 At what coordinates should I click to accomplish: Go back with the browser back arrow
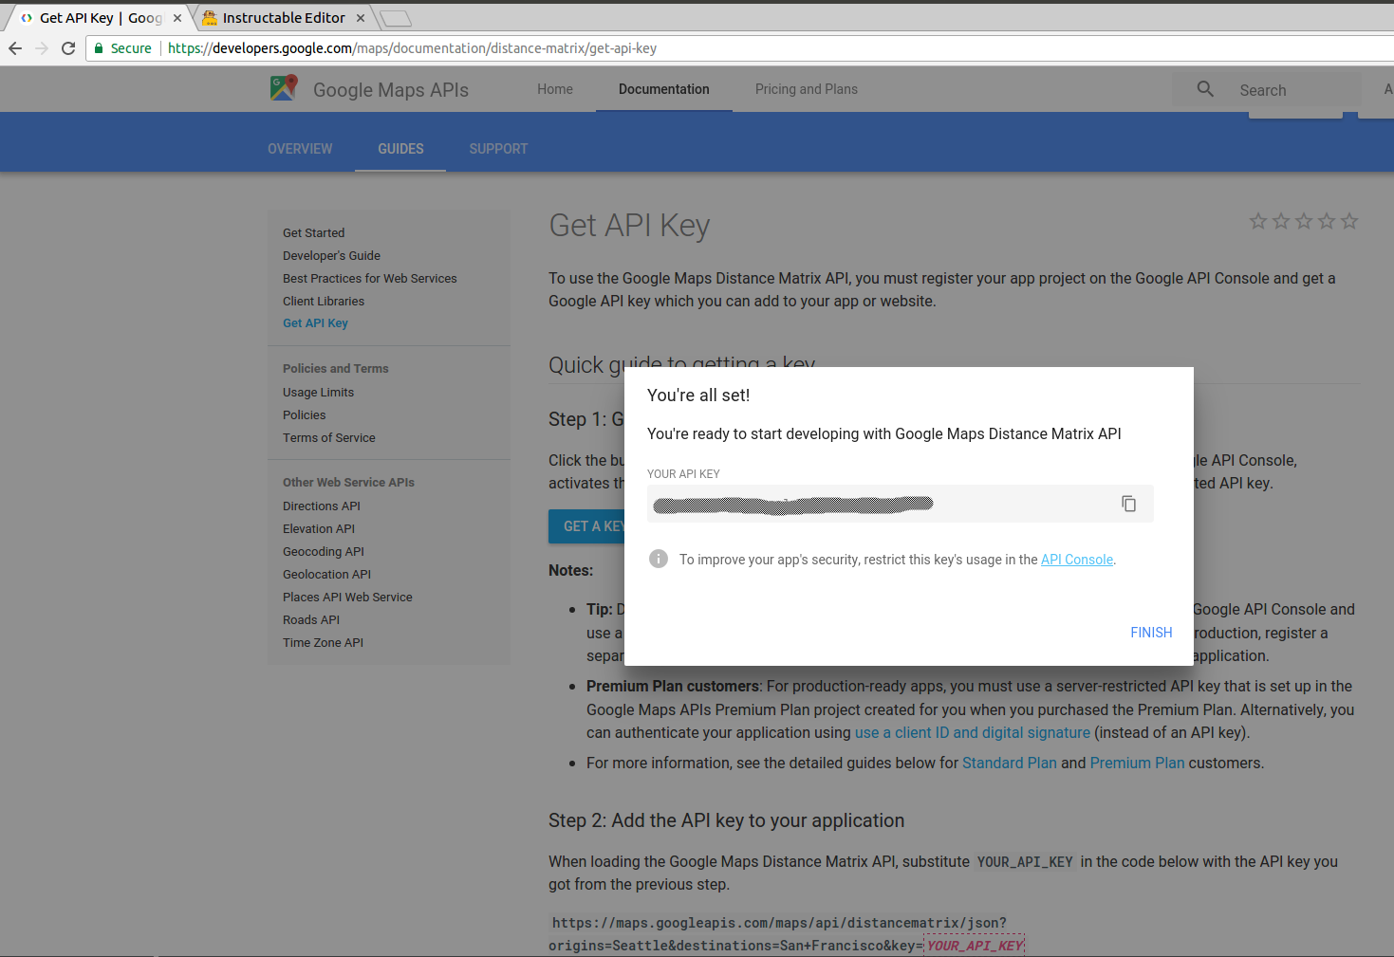click(x=15, y=48)
